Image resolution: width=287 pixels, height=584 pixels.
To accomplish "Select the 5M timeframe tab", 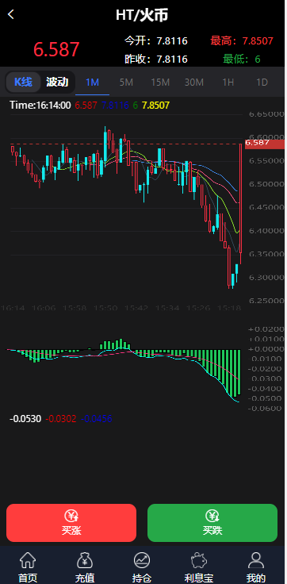I will point(126,83).
